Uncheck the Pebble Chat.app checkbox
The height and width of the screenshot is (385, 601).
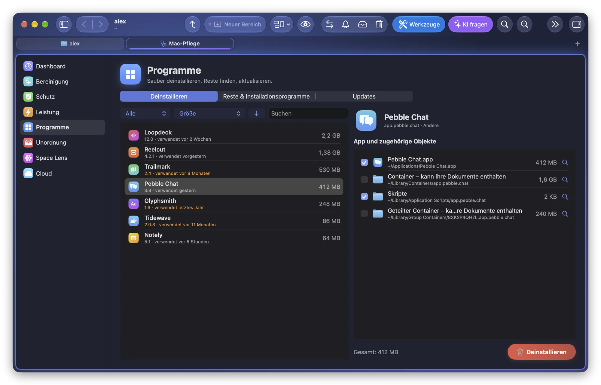pos(364,163)
